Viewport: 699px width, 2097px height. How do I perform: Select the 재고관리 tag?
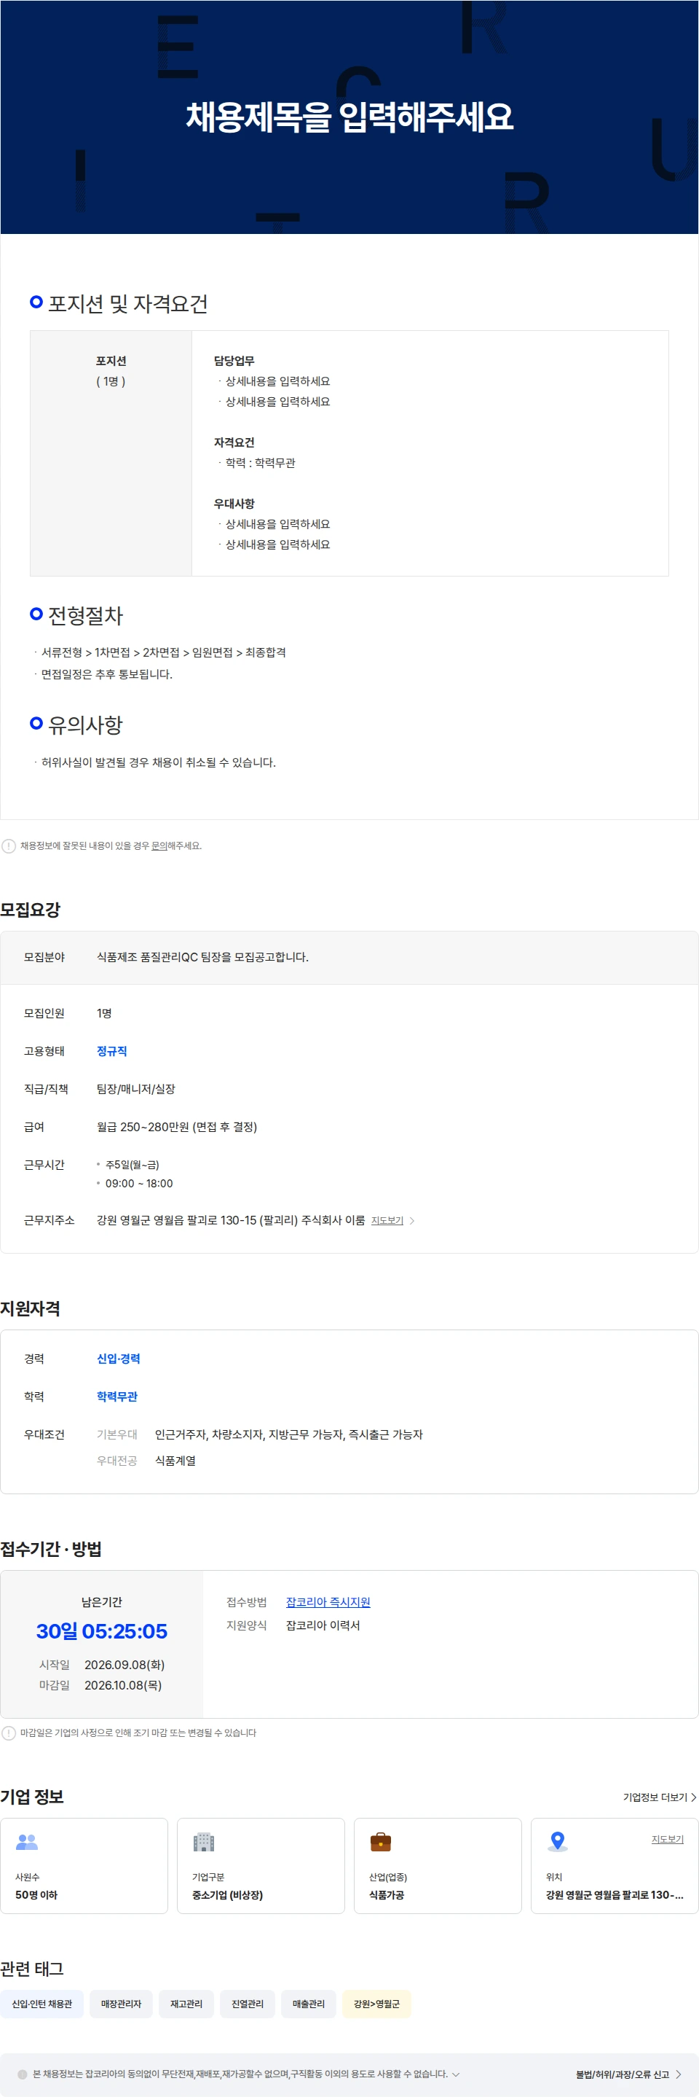coord(186,2004)
